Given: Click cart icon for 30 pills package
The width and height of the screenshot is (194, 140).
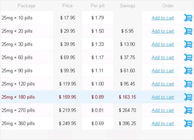Looking at the screenshot, I should coord(188,44).
